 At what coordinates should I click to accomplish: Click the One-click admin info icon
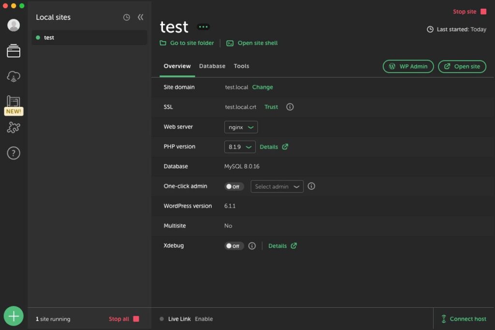[x=311, y=186]
